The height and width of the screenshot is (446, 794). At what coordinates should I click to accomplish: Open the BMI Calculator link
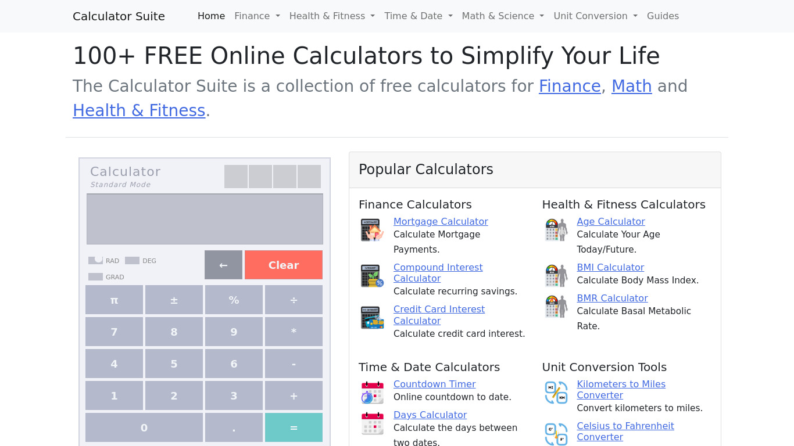[610, 268]
